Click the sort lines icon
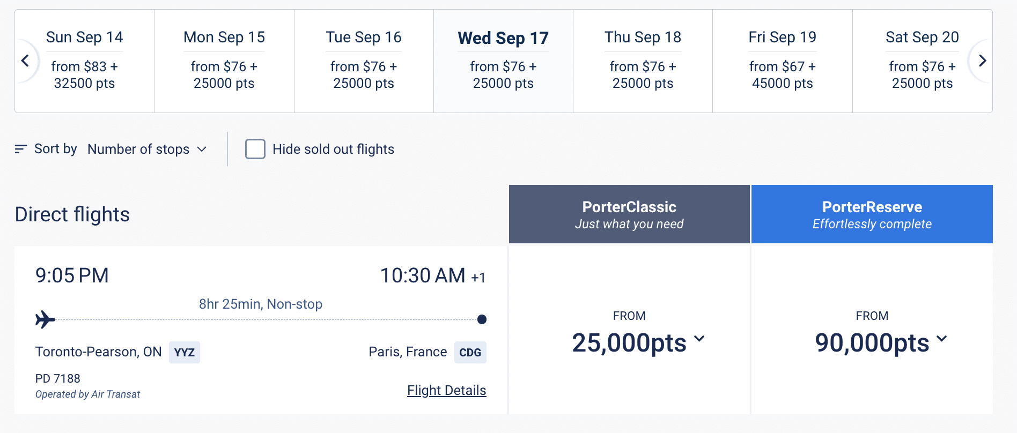The width and height of the screenshot is (1017, 433). pos(21,149)
